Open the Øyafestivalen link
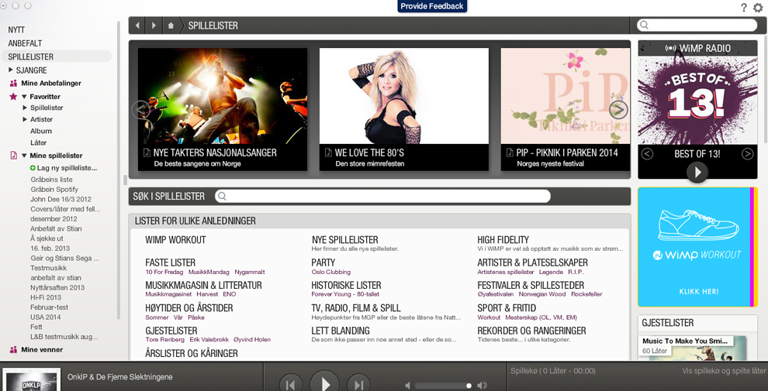Image resolution: width=768 pixels, height=391 pixels. 496,294
